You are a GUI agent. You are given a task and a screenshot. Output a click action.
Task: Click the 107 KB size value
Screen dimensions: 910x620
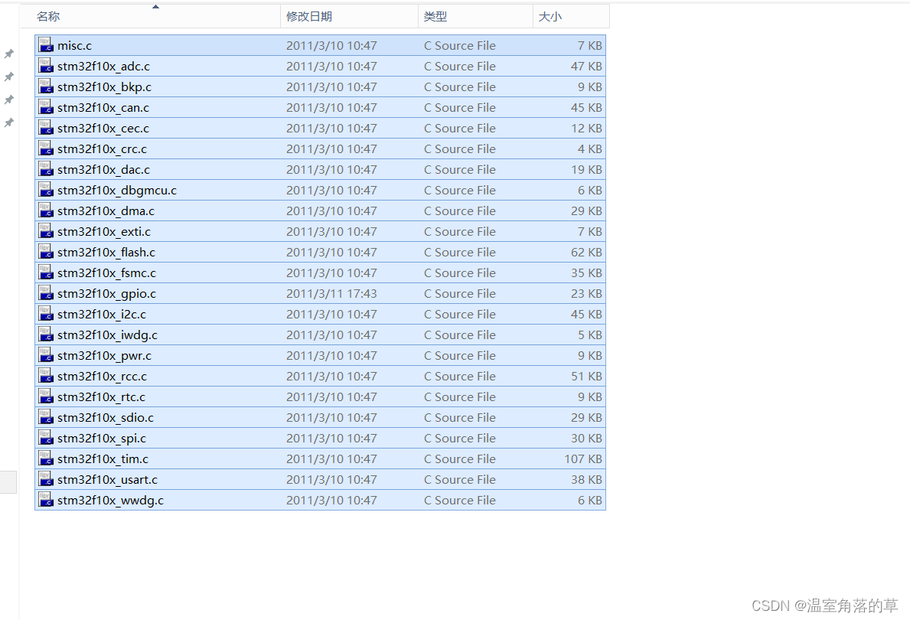[582, 459]
